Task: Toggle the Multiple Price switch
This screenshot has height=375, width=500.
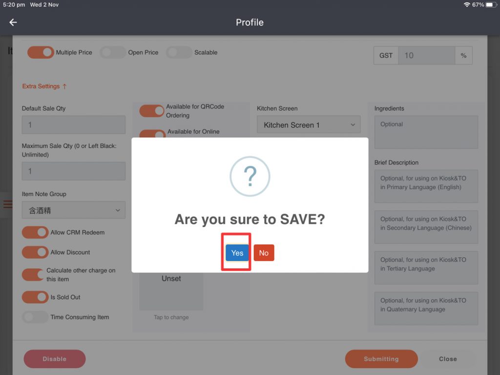Action: coord(41,52)
